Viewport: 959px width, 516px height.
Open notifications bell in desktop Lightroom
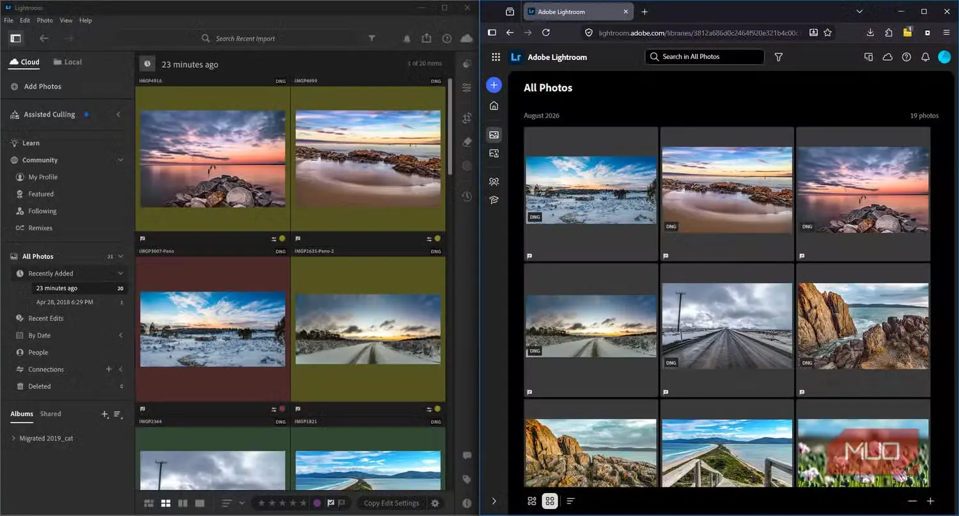click(x=407, y=38)
